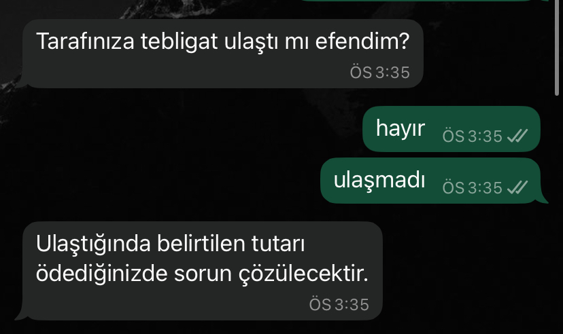Click the double-check read receipt on 'ulaşmadı' message
The width and height of the screenshot is (563, 334).
pos(517,187)
